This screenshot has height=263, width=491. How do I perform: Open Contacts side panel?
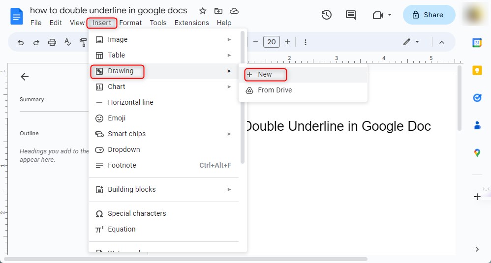coord(477,125)
